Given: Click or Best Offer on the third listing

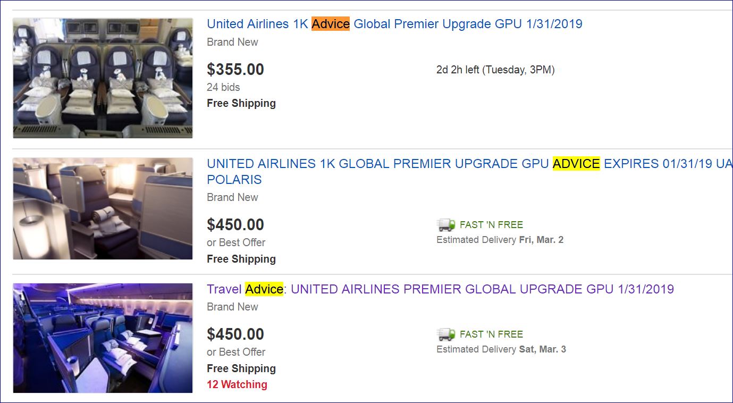Looking at the screenshot, I should click(x=236, y=352).
